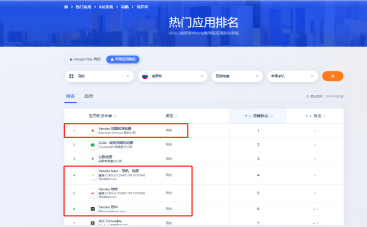Click the 导航 category cell in the 2GIS row

coord(169,145)
